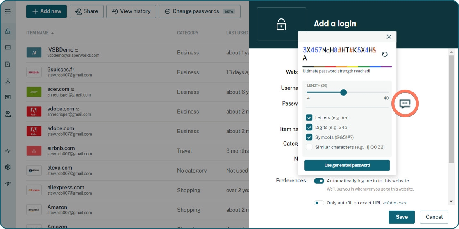This screenshot has width=459, height=229.
Task: Open Password Health pulse icon in sidebar
Action: (8, 151)
